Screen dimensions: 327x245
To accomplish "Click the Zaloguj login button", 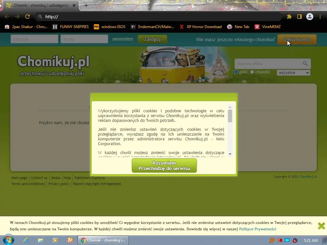I will click(x=152, y=39).
